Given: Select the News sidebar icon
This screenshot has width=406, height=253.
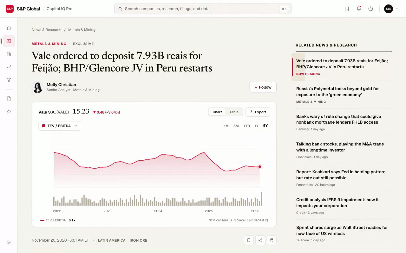Looking at the screenshot, I should coord(9,41).
